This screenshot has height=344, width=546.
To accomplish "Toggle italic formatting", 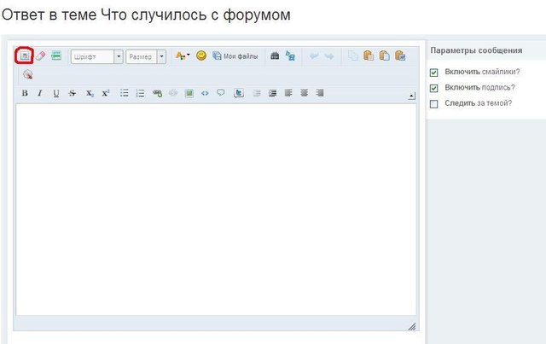I will point(40,93).
